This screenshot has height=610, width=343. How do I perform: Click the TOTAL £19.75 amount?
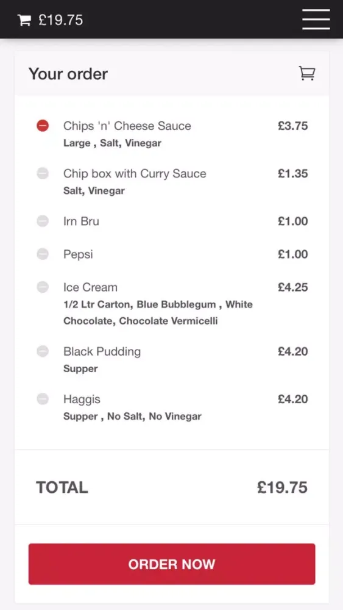[x=283, y=487]
